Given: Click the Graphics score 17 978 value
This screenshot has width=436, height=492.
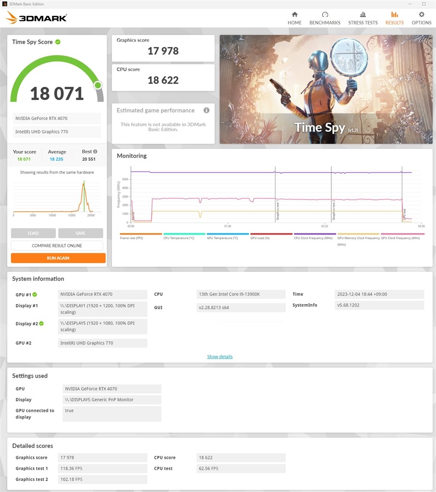Looking at the screenshot, I should click(163, 51).
